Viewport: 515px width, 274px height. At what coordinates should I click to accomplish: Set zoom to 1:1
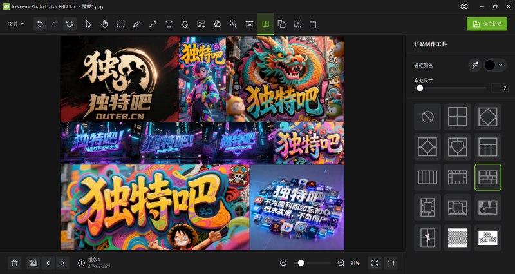coord(391,263)
